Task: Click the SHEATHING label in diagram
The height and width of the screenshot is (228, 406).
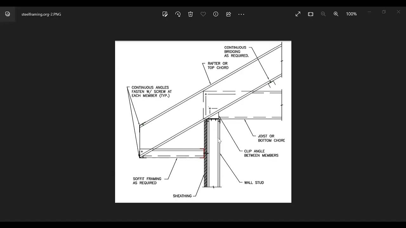Action: (x=182, y=196)
